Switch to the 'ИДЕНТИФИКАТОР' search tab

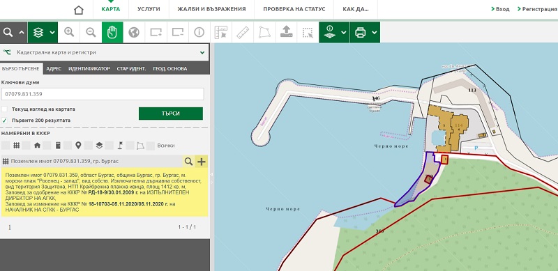pyautogui.click(x=89, y=69)
